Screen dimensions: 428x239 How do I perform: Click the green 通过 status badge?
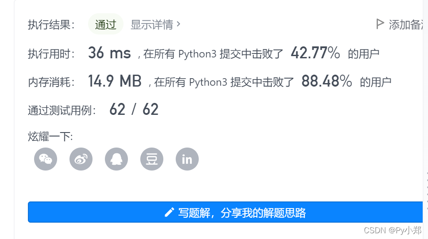(106, 24)
